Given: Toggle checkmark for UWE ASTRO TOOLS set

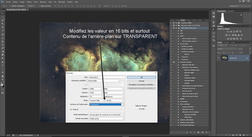Looking at the screenshot, I should pyautogui.click(x=171, y=28).
